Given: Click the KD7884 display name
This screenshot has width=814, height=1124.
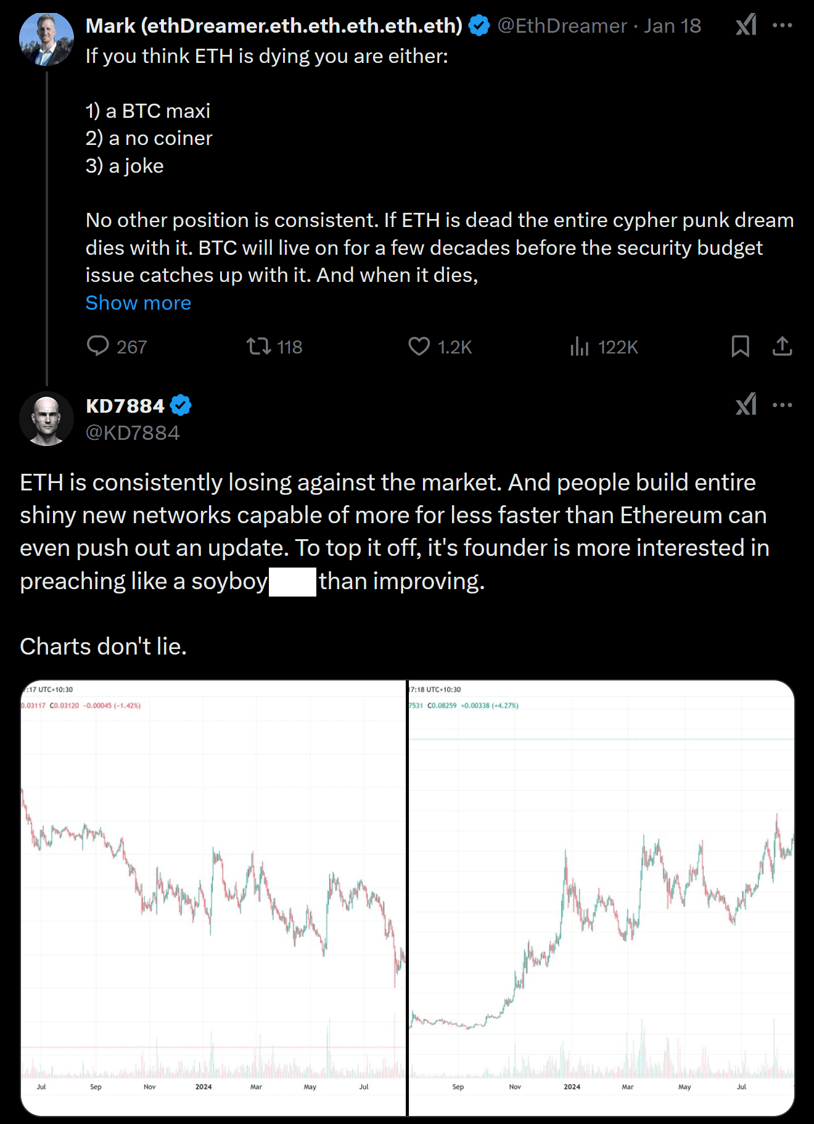Looking at the screenshot, I should (x=125, y=405).
